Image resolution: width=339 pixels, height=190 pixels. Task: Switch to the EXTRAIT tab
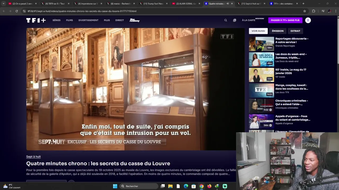[295, 31]
